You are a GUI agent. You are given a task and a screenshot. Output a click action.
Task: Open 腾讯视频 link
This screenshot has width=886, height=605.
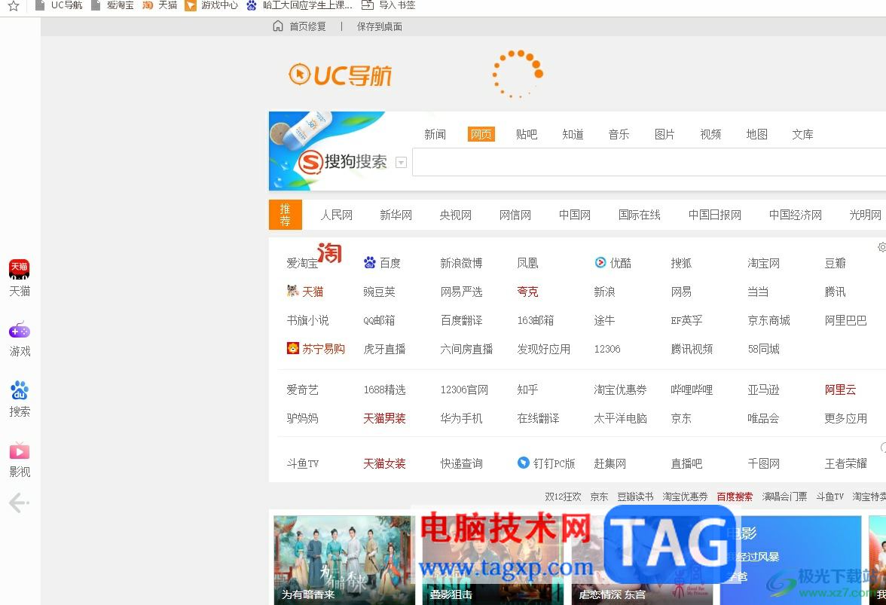tap(692, 349)
